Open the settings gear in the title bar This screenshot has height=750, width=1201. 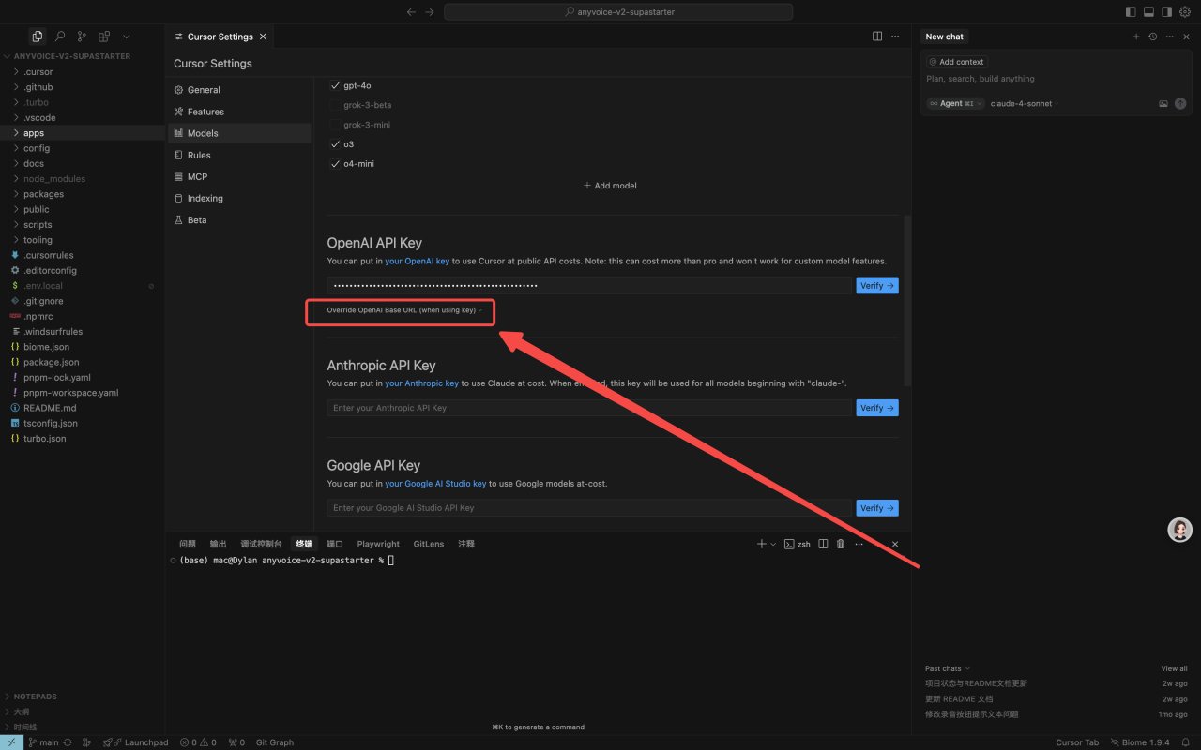[1184, 12]
